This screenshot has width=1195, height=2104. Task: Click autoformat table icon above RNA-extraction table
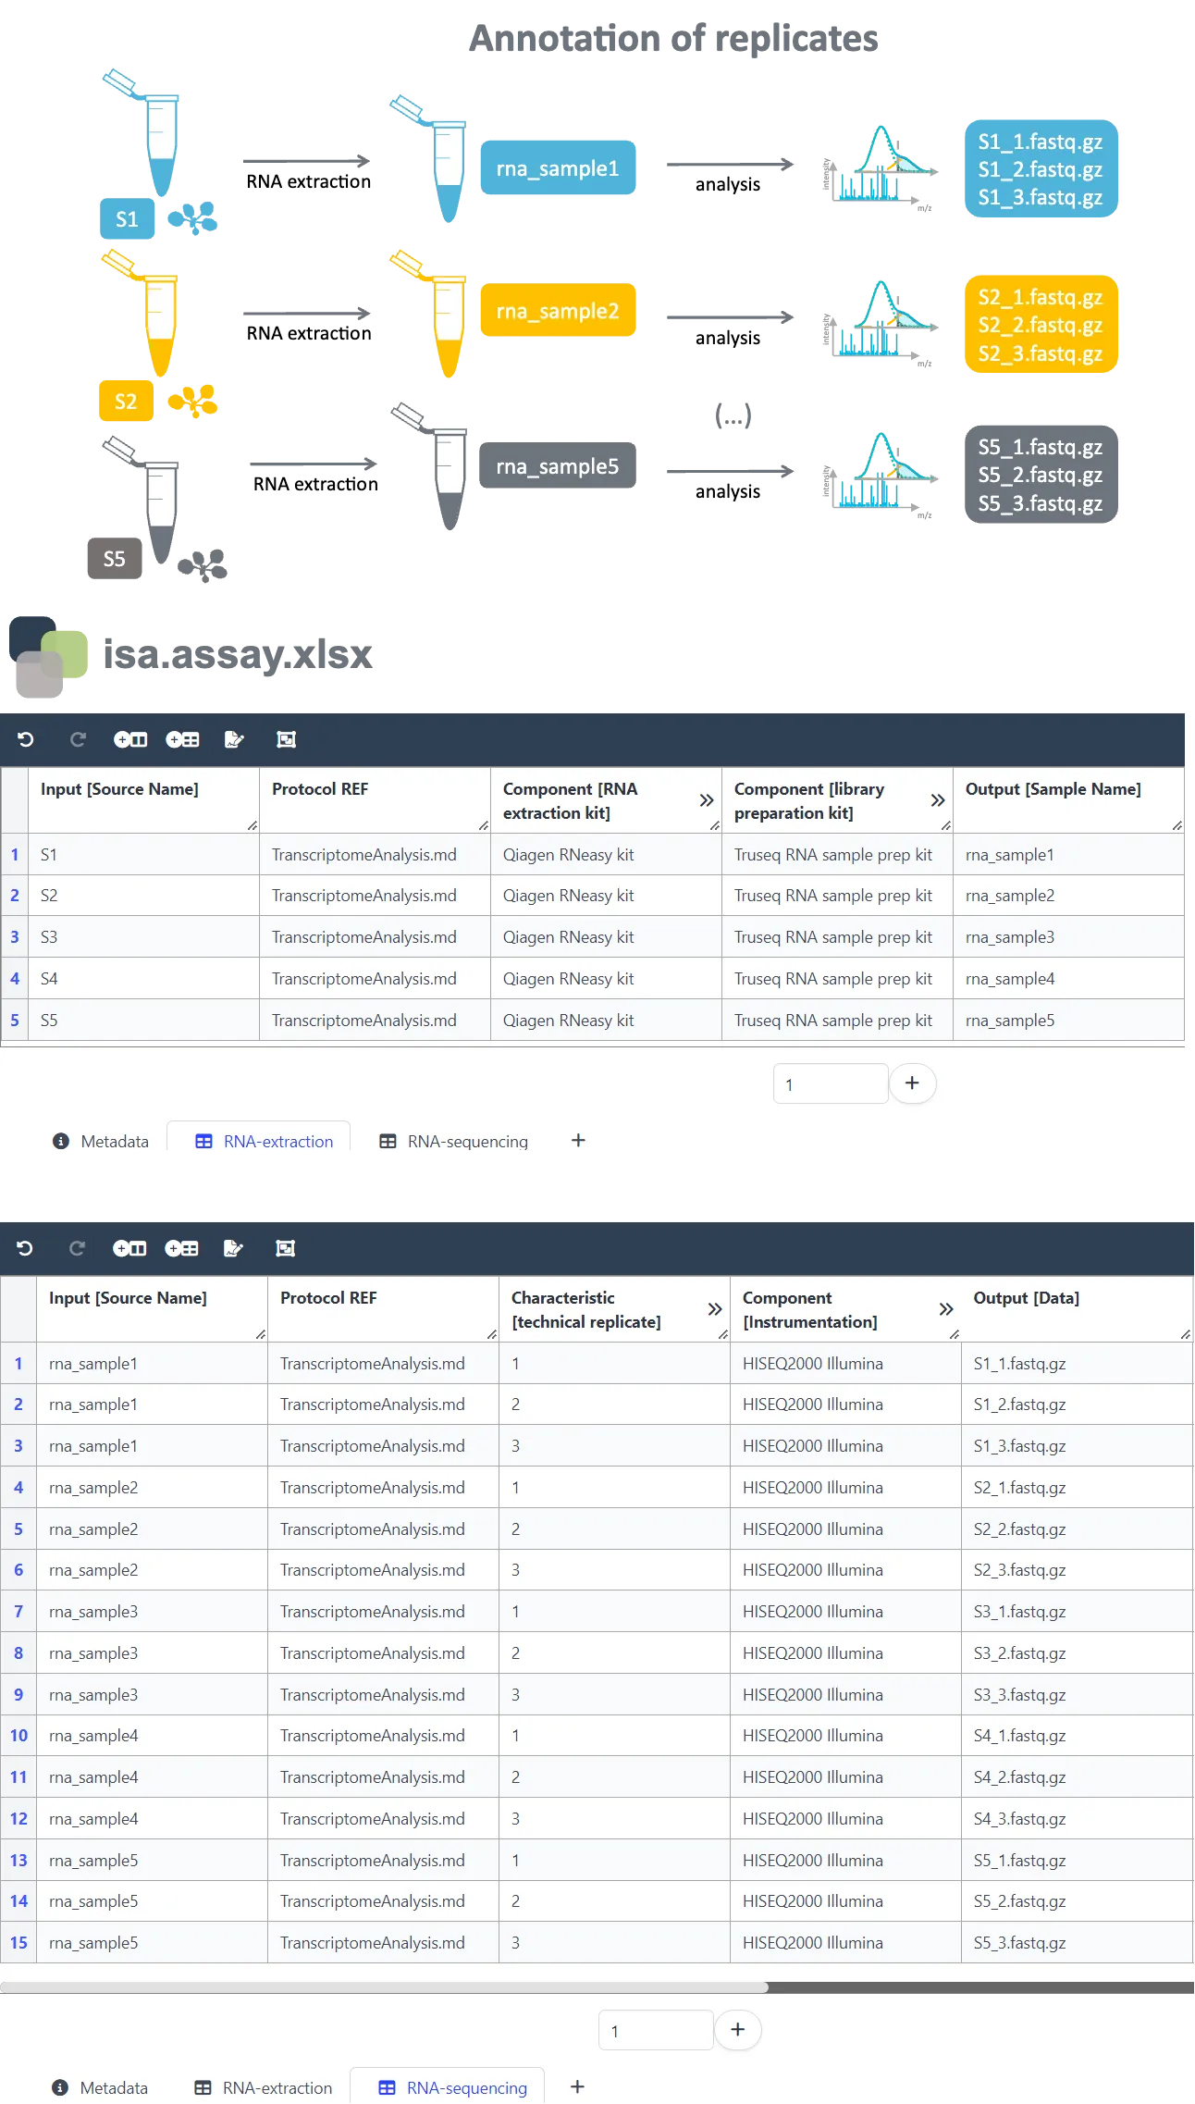click(x=287, y=739)
